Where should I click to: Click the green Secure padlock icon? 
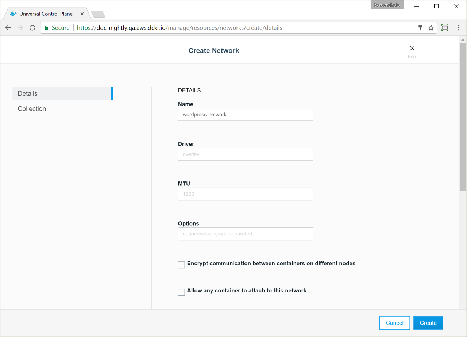(x=46, y=28)
